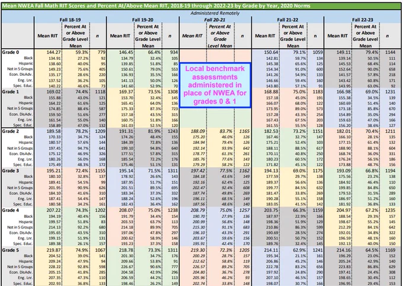
Task: Click the Grade 3 mean value 195.21
Action: [53, 171]
